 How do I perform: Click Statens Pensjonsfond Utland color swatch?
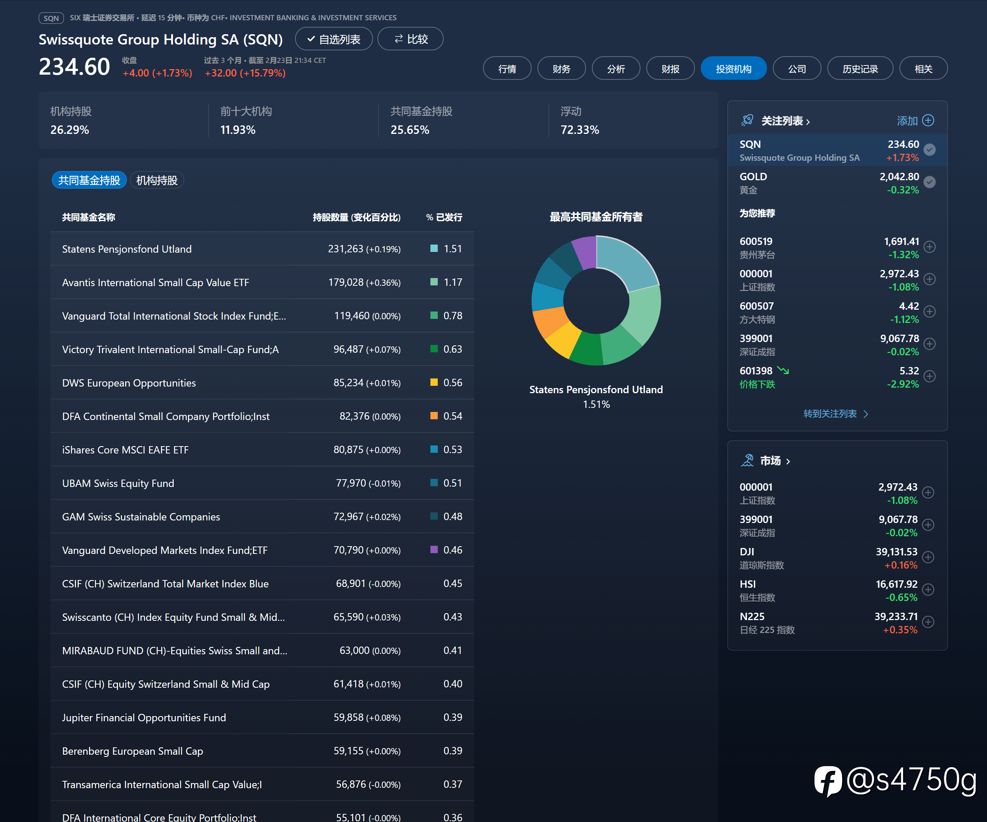[434, 248]
